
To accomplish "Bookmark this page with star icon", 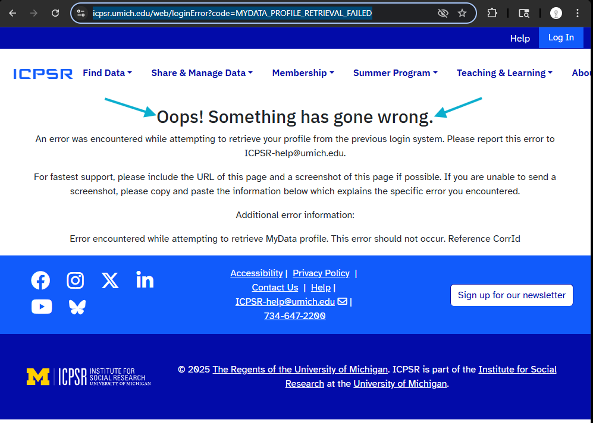I will coord(462,13).
